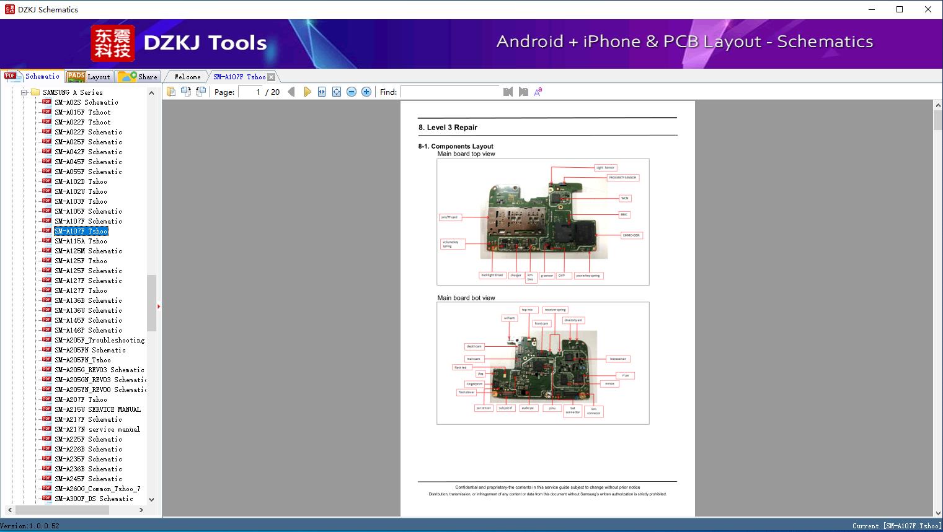This screenshot has width=943, height=532.
Task: Toggle the document sidebar panel icon
Action: pos(170,92)
